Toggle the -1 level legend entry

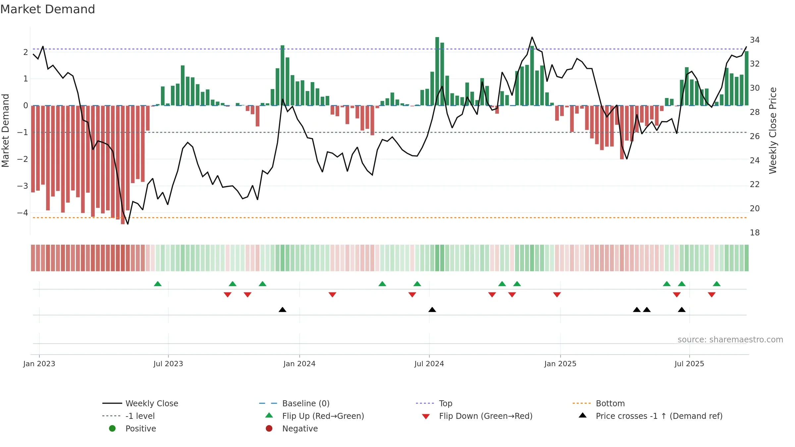click(x=129, y=416)
